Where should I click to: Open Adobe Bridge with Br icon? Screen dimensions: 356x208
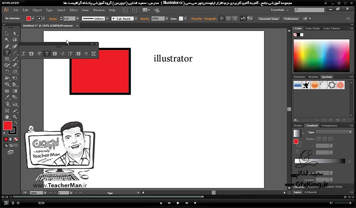point(125,10)
